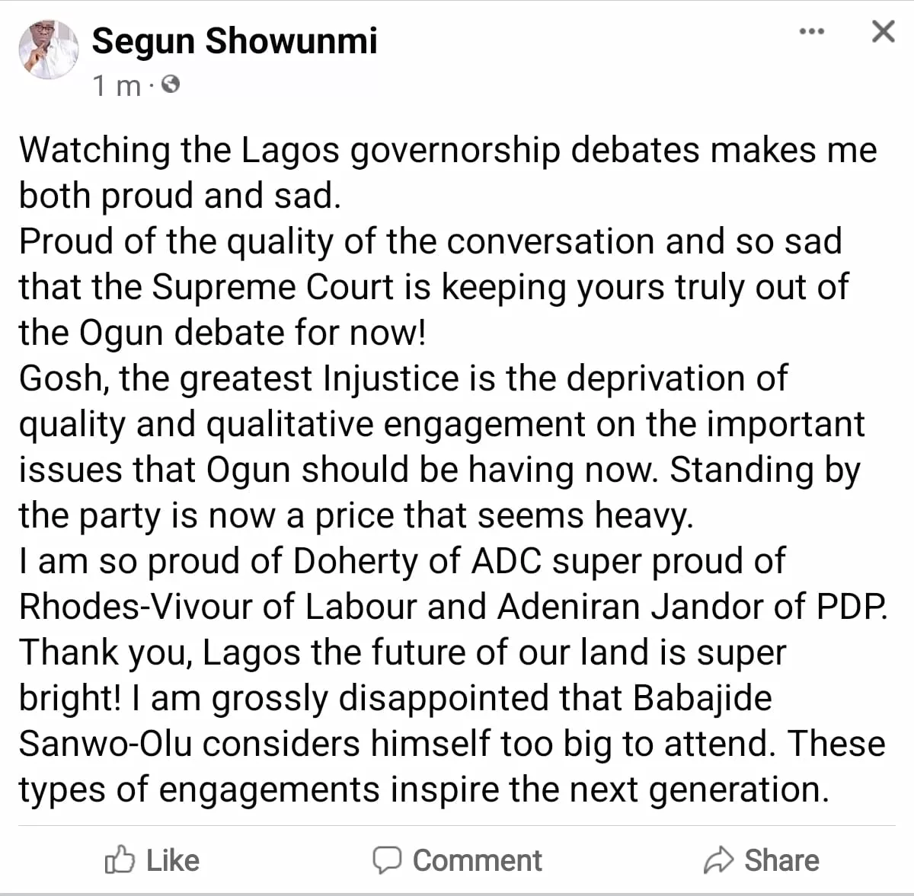Image resolution: width=914 pixels, height=896 pixels.
Task: Dismiss the post with the X icon
Action: 882,32
